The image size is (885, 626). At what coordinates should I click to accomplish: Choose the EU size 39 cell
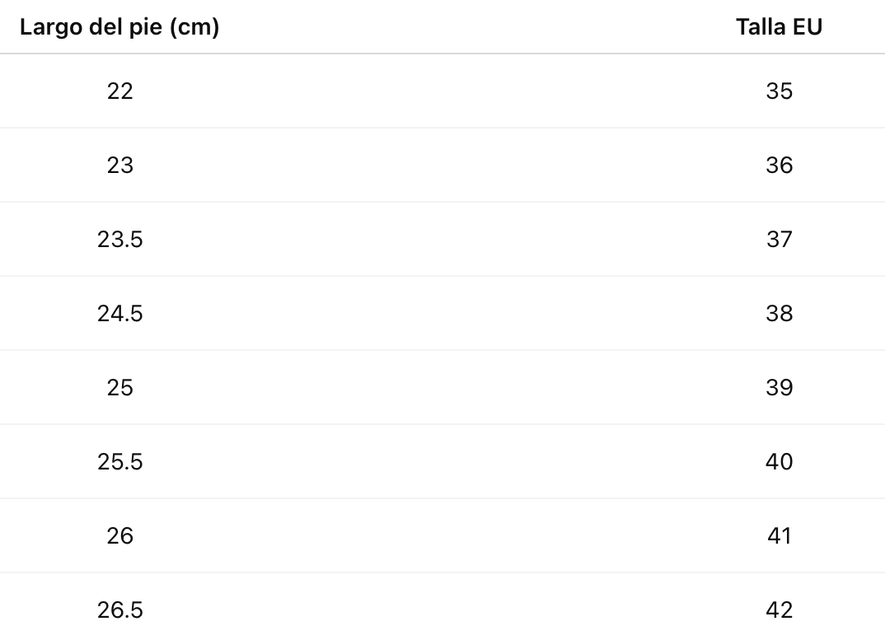tap(779, 387)
